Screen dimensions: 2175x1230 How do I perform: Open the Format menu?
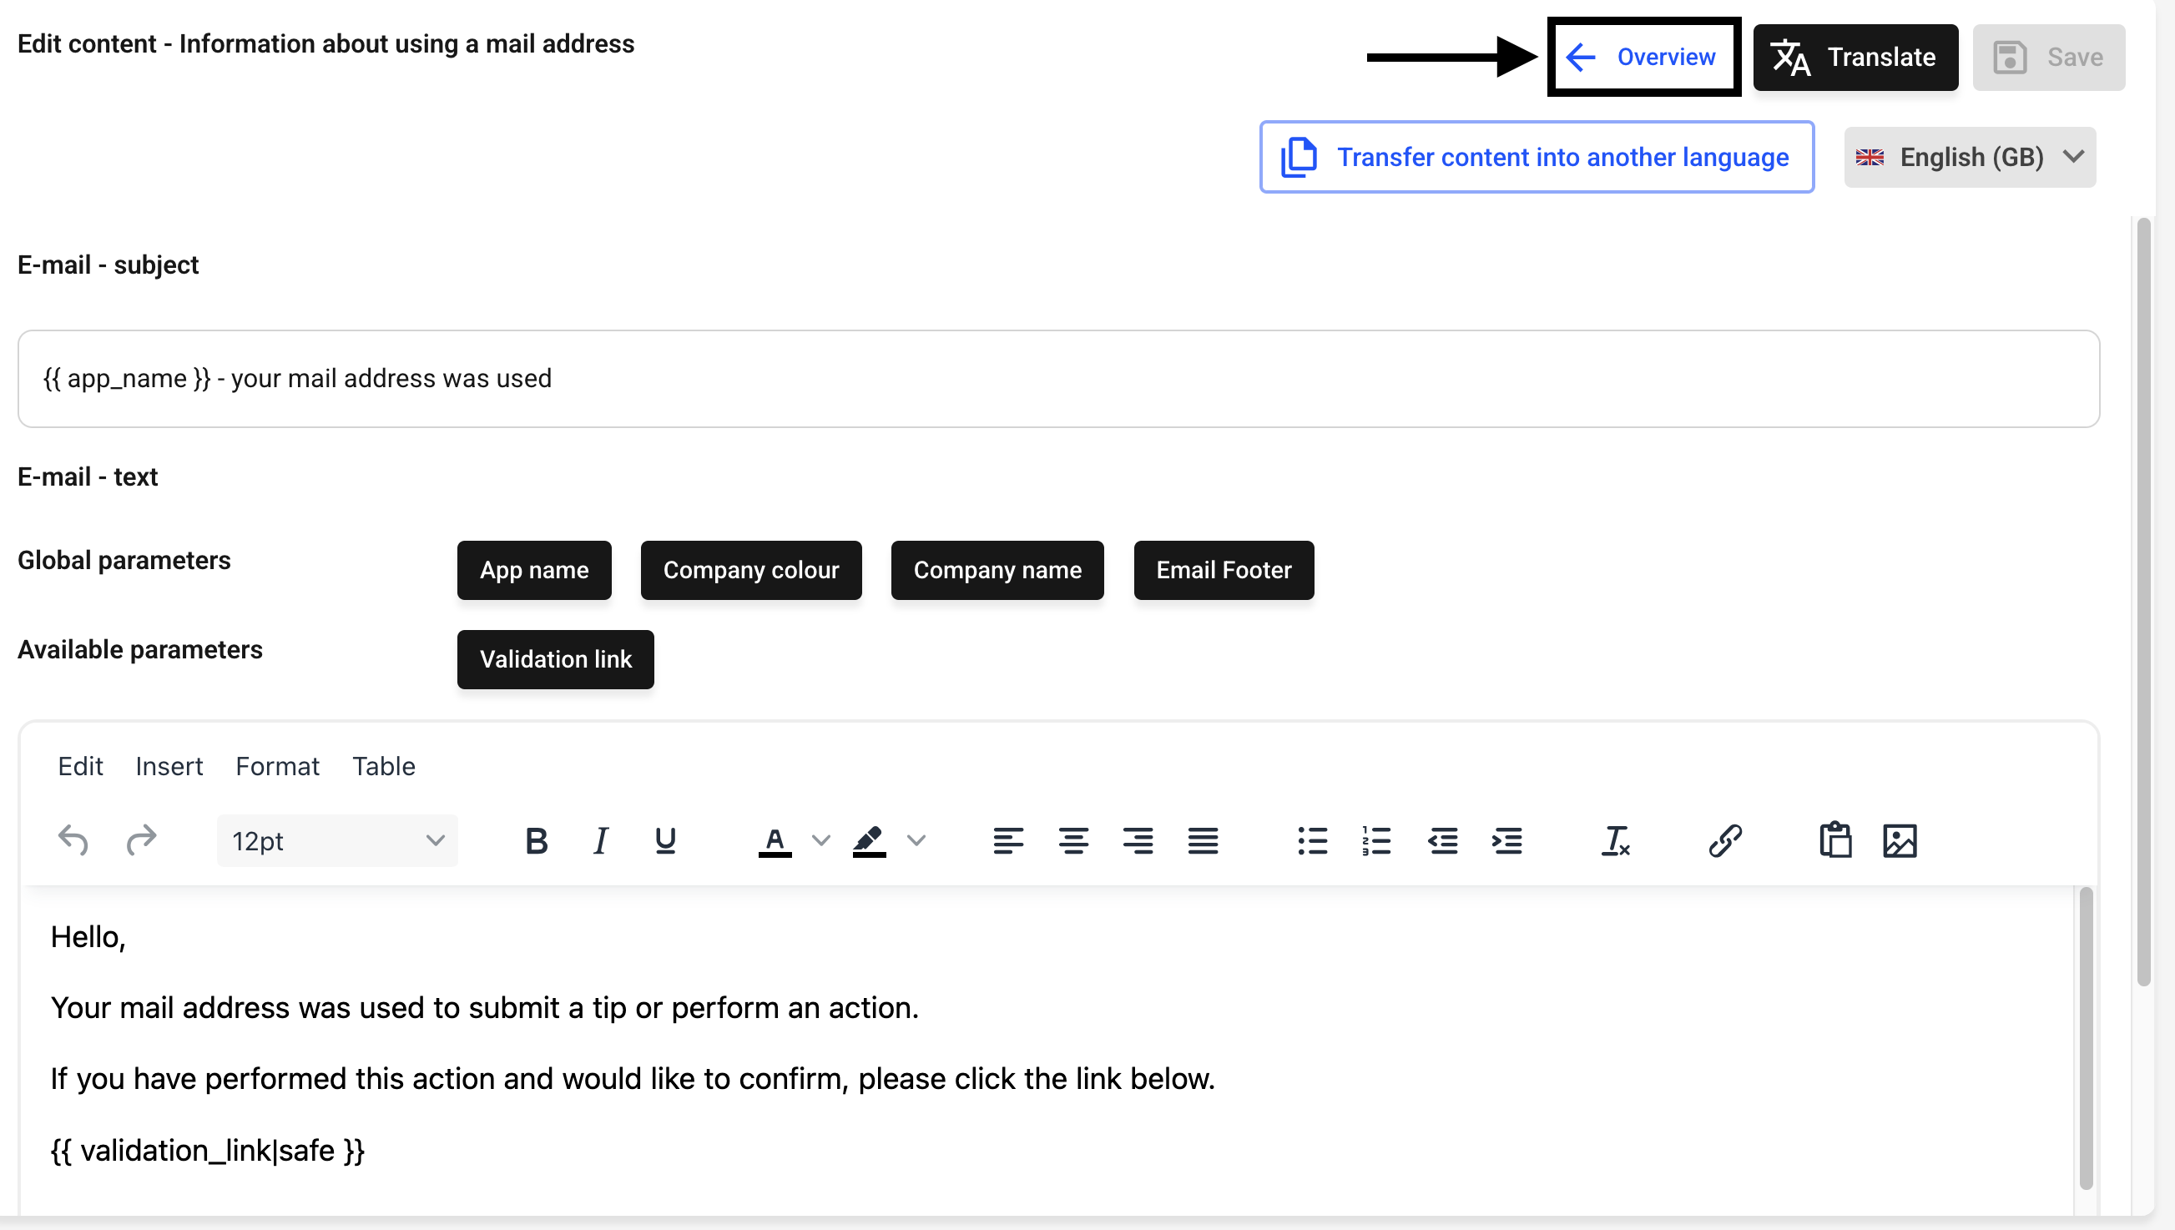pyautogui.click(x=277, y=766)
